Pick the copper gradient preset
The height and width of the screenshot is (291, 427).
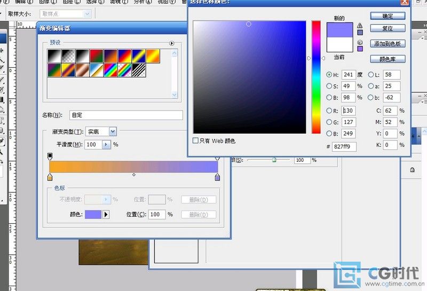click(x=83, y=70)
